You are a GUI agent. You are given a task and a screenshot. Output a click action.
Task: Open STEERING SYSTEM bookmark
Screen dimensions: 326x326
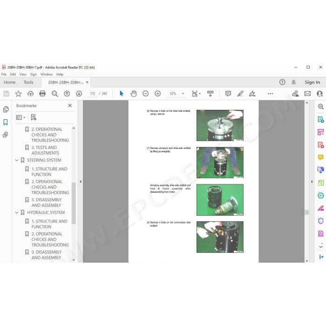pos(44,160)
